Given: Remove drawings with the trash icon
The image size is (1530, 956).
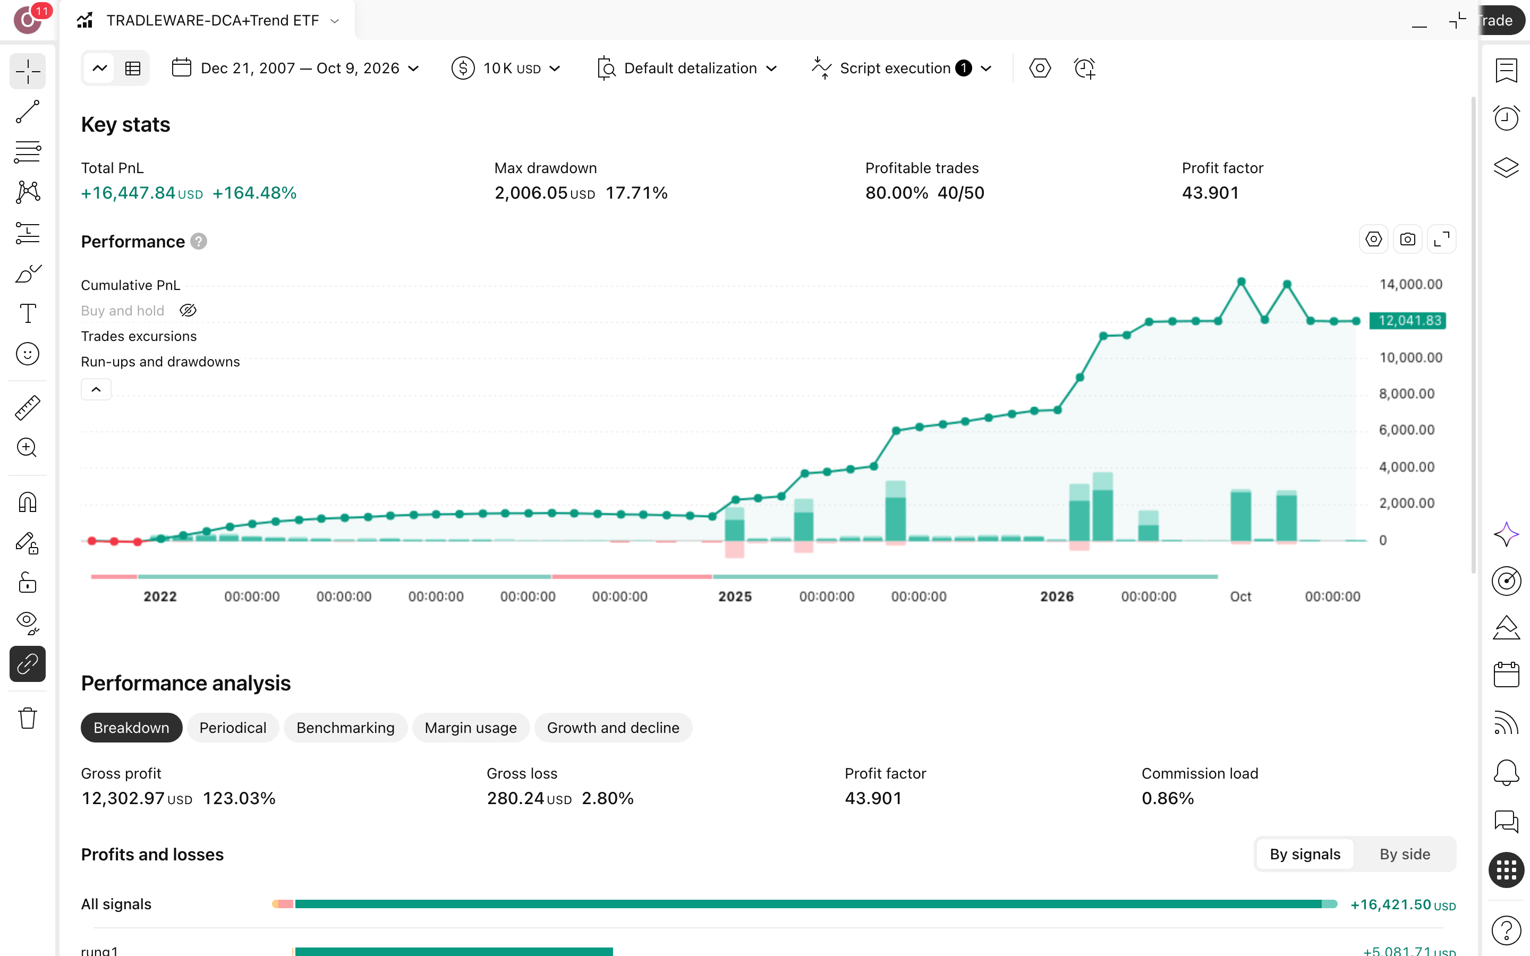Looking at the screenshot, I should (28, 718).
